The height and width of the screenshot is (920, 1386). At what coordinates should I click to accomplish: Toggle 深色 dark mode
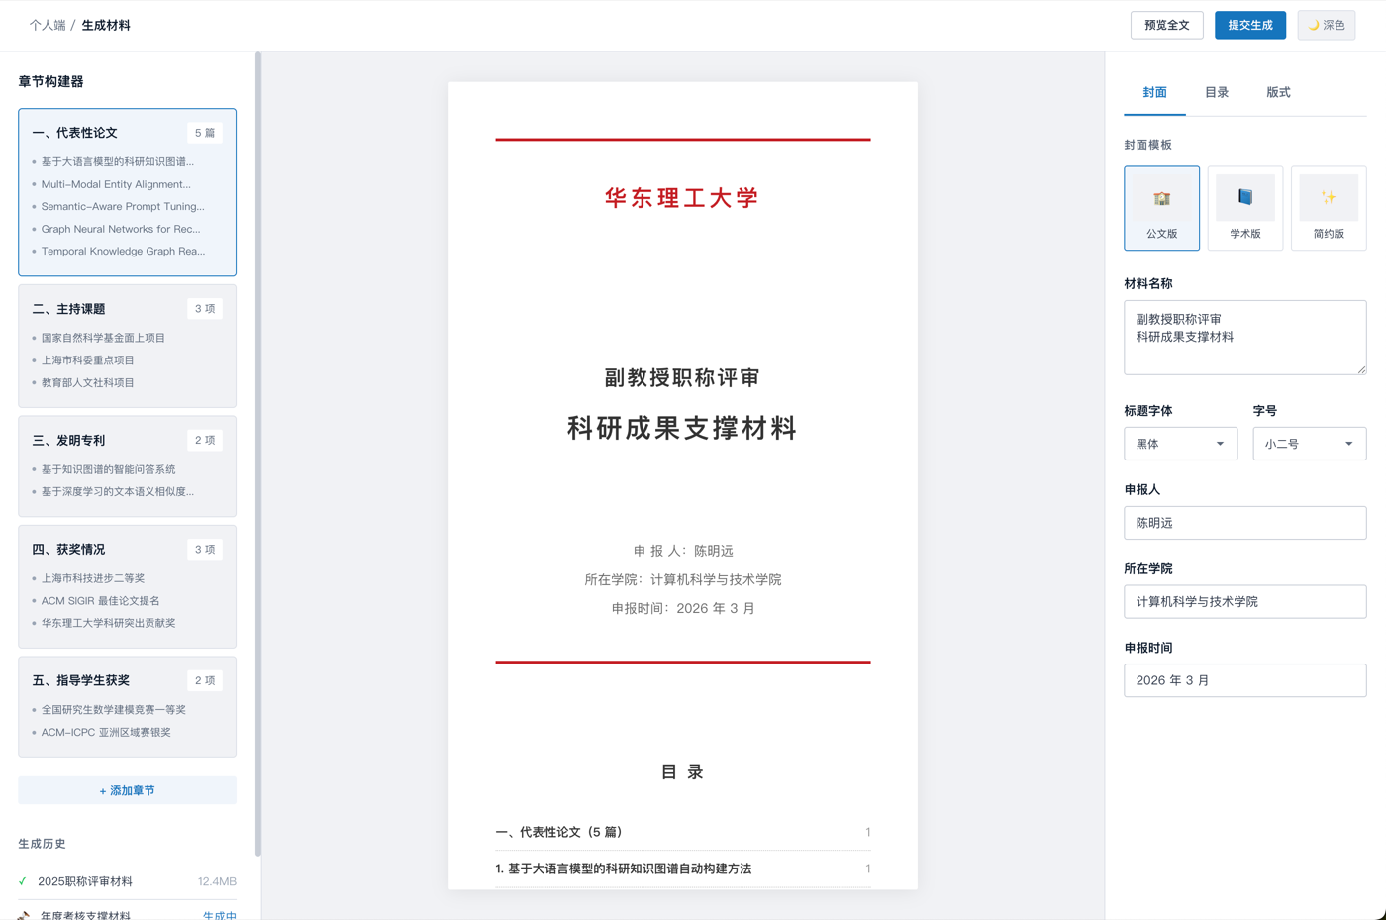(1326, 25)
